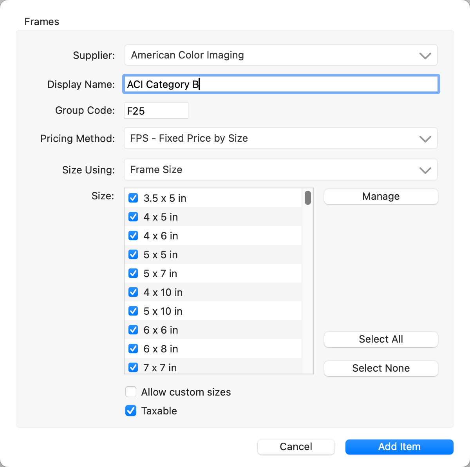Disable the 6 x 6 in size
The image size is (470, 467).
click(133, 330)
